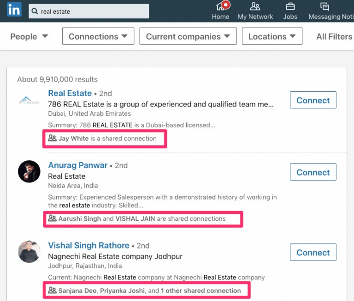354x301 pixels.
Task: Click the '786 REAL Estate is a group' headline
Action: click(161, 104)
